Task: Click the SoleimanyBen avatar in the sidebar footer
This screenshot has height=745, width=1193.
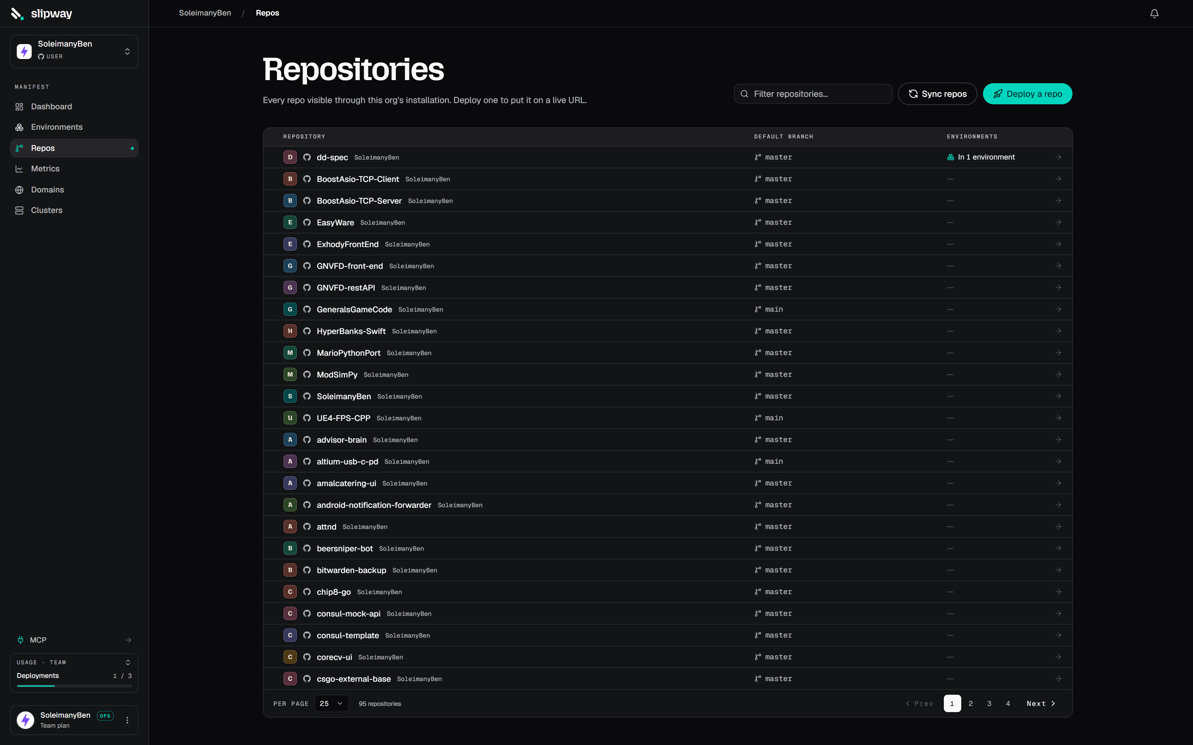Action: [25, 720]
